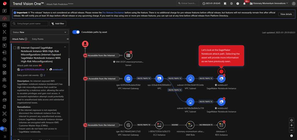Open the Pre-Release Disclaimer link
This screenshot has height=140, width=297.
click(113, 12)
